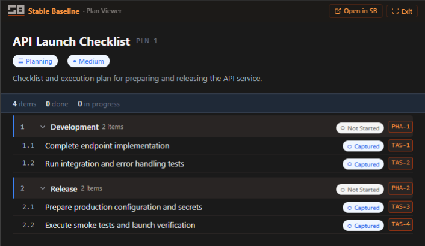The width and height of the screenshot is (425, 246).
Task: Click the PHA-1 identifier tag
Action: (401, 127)
